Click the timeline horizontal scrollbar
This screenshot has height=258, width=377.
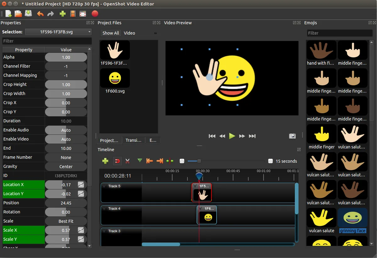pos(161,244)
